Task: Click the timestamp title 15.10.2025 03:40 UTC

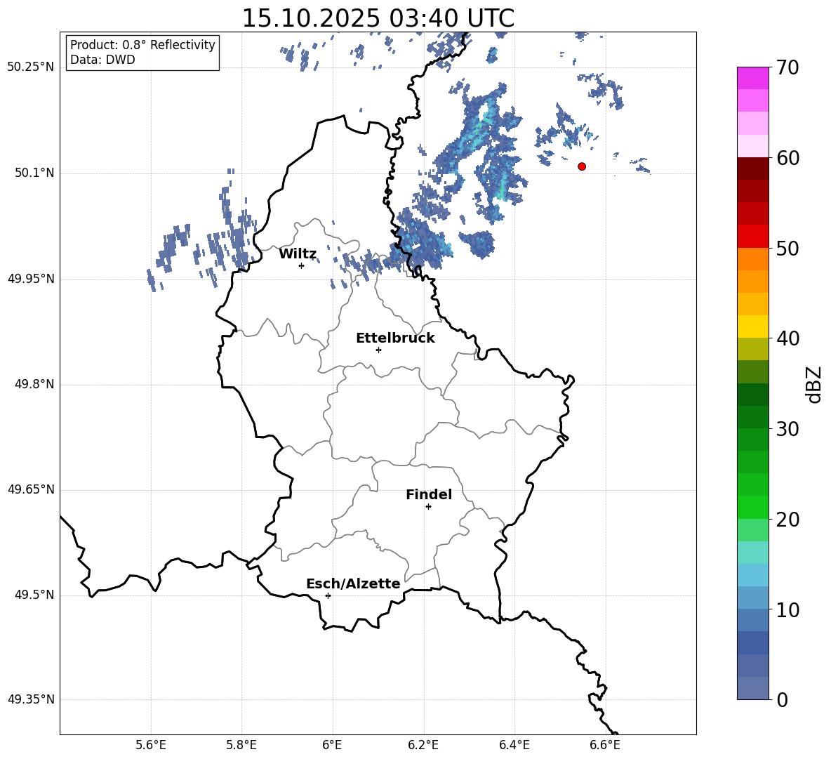Action: pos(378,18)
